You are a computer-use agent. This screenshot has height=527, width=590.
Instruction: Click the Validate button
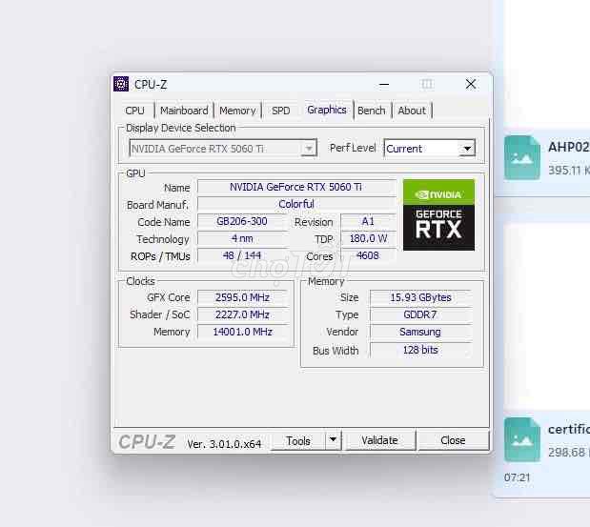pyautogui.click(x=379, y=440)
